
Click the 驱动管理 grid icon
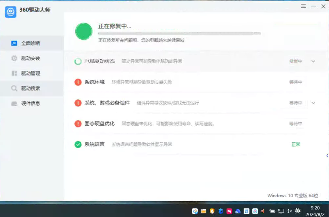pyautogui.click(x=14, y=73)
